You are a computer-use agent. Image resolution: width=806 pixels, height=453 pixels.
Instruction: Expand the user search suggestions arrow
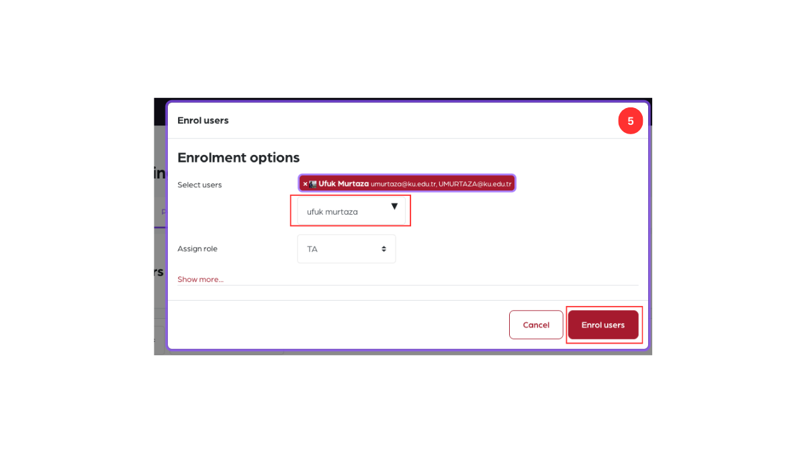pyautogui.click(x=394, y=207)
